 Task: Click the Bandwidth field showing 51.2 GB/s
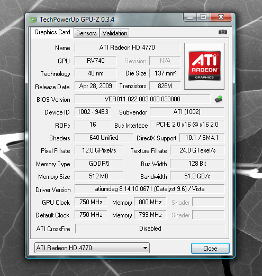point(197,176)
